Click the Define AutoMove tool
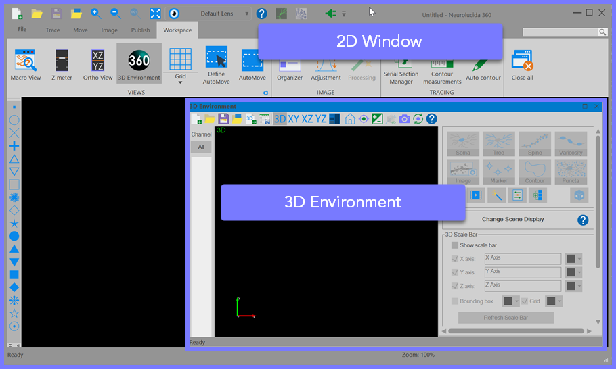The image size is (616, 369). click(x=216, y=65)
